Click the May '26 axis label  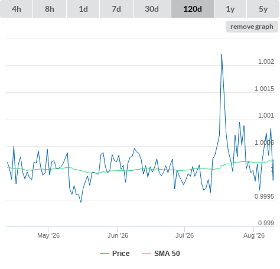click(x=48, y=235)
